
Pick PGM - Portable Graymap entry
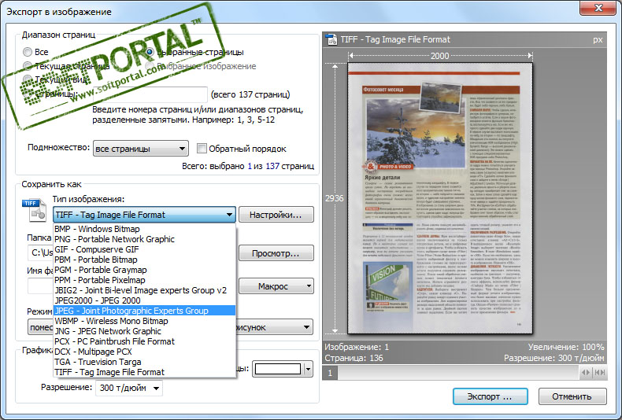144,270
